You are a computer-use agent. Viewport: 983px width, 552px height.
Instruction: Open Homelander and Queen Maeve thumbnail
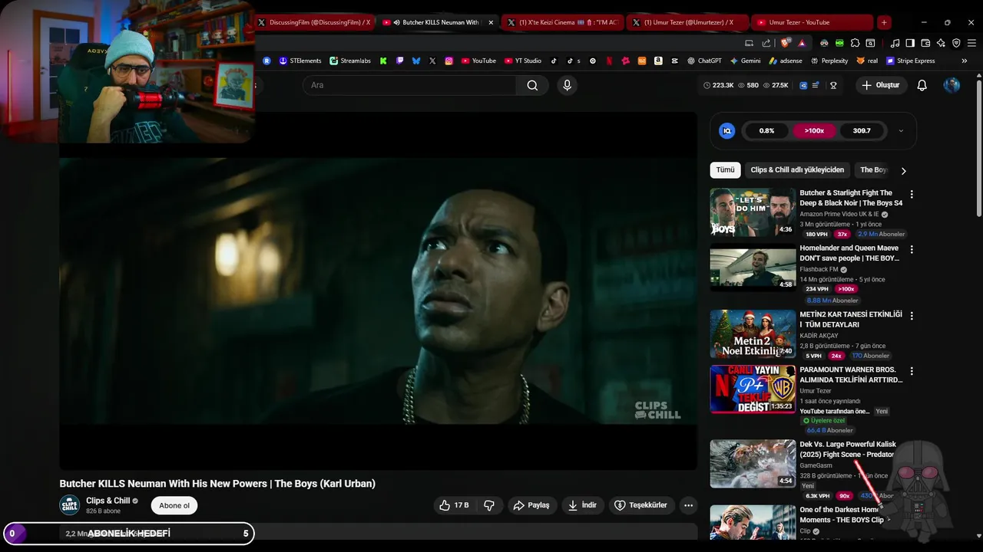click(753, 268)
